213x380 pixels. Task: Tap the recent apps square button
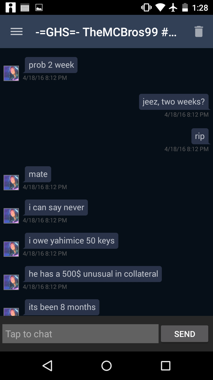[x=166, y=366]
